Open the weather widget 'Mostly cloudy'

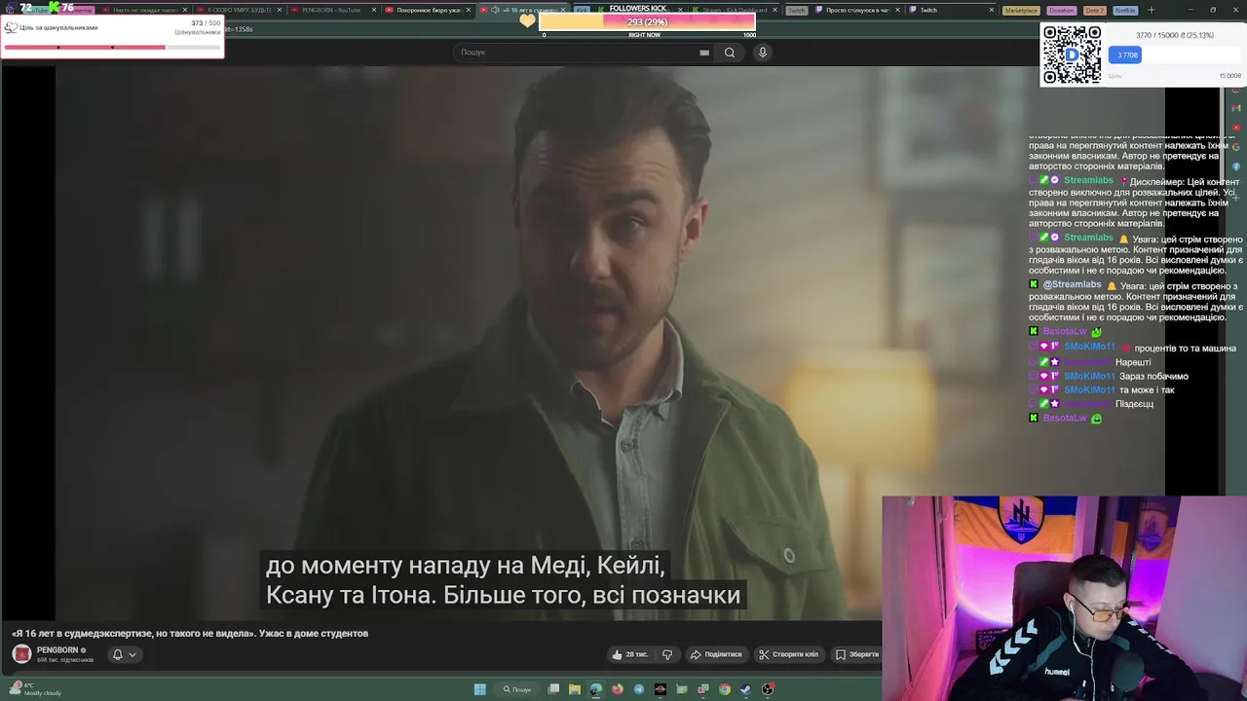[x=34, y=689]
